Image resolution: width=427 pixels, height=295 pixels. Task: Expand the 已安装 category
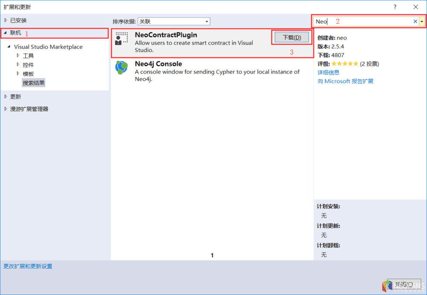coord(6,20)
